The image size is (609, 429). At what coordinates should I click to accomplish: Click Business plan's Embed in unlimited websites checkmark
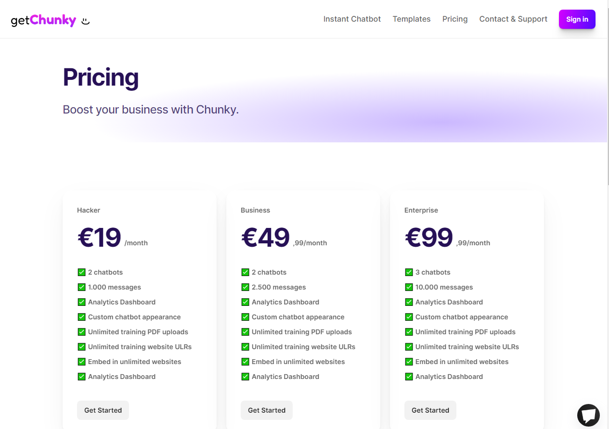[x=245, y=362]
